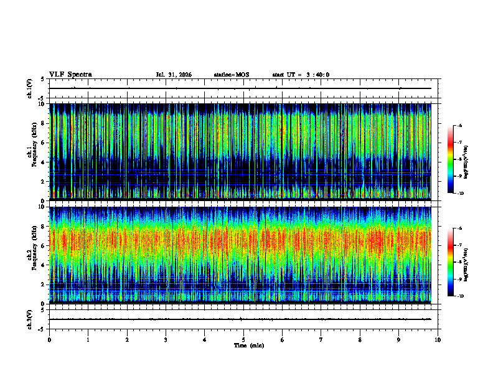Click the "8" kHz tick on ch.1 axis

[x=44, y=123]
